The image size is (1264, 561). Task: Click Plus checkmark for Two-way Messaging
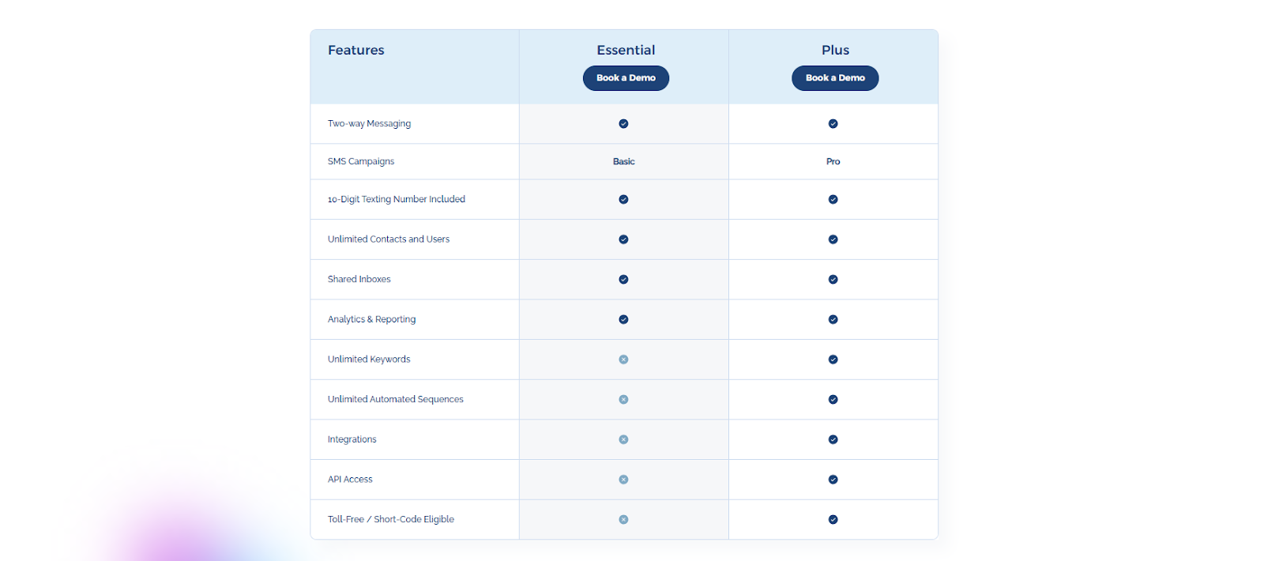pyautogui.click(x=833, y=124)
